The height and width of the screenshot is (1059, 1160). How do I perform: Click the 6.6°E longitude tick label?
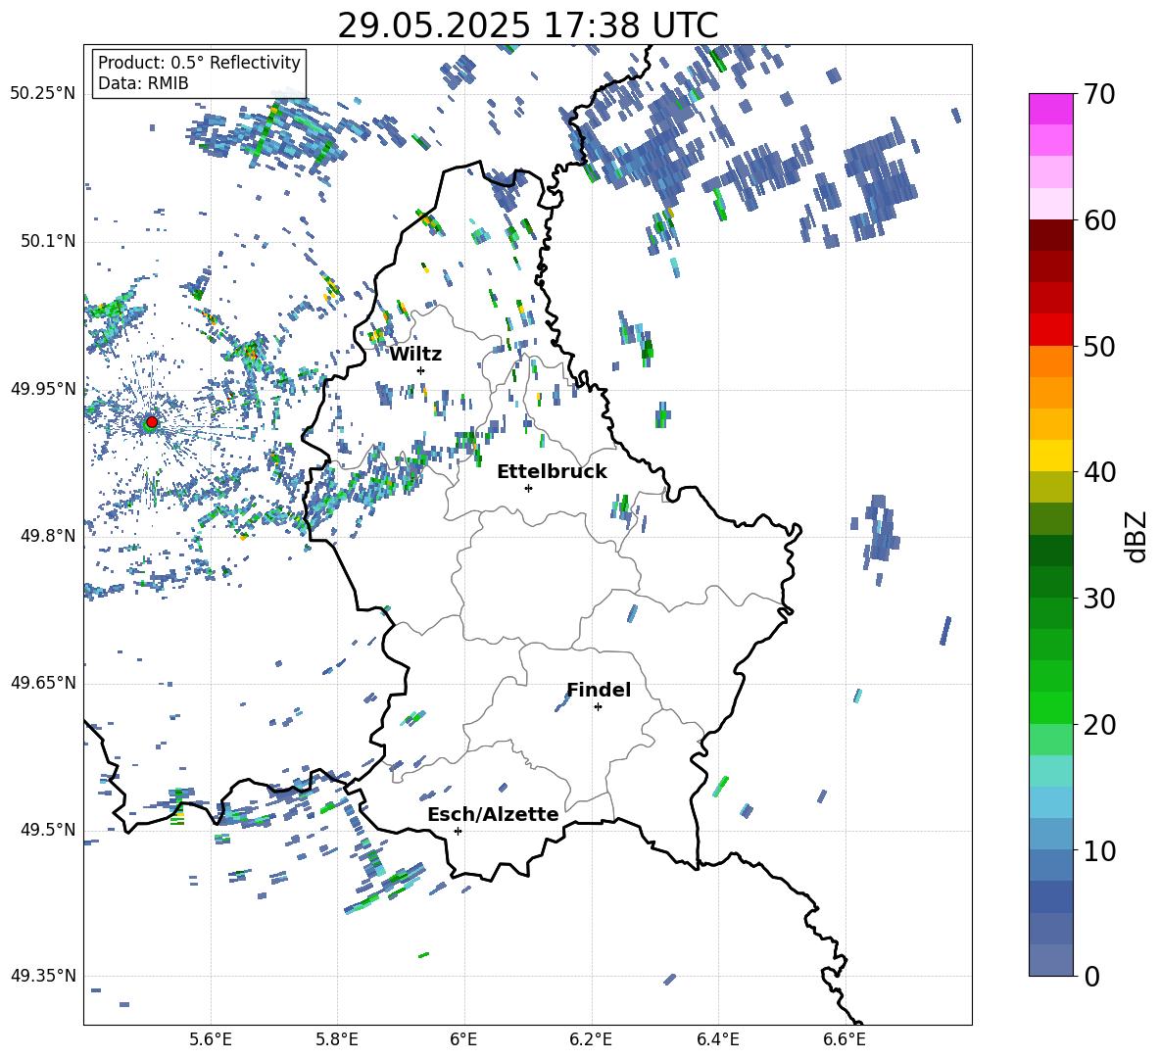[x=845, y=1039]
